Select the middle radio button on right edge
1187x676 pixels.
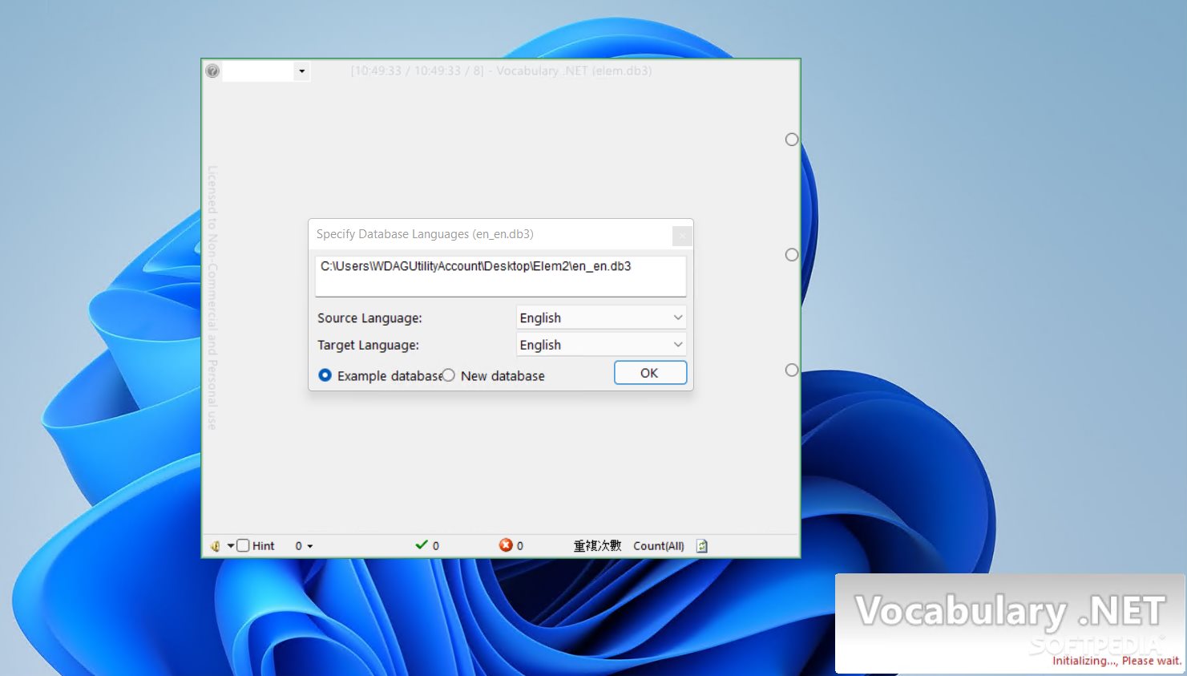(x=792, y=255)
